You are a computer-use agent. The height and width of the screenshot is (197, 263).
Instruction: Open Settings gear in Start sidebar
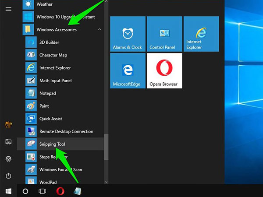coord(8,158)
